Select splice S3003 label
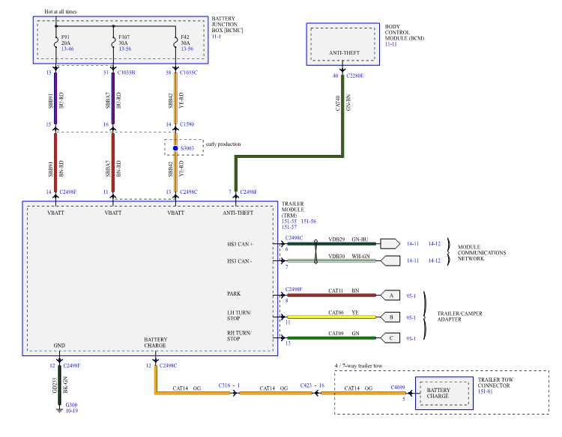This screenshot has width=562, height=437. pos(187,148)
